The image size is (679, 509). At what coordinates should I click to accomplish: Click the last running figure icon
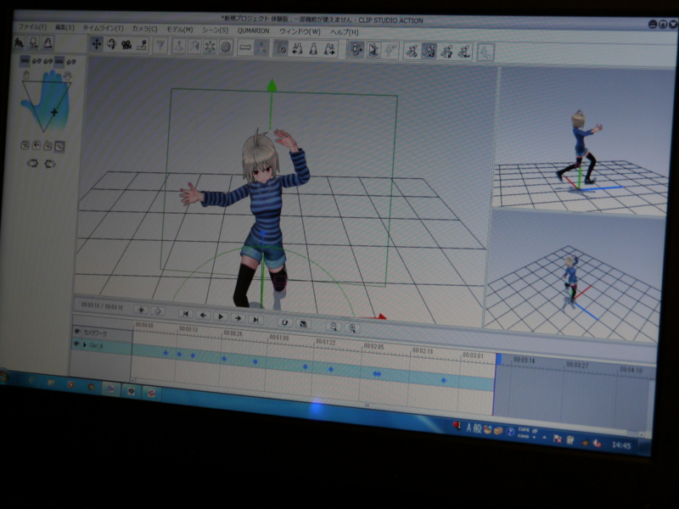pos(463,53)
